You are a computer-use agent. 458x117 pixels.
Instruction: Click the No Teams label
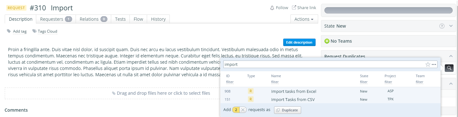pos(341,41)
